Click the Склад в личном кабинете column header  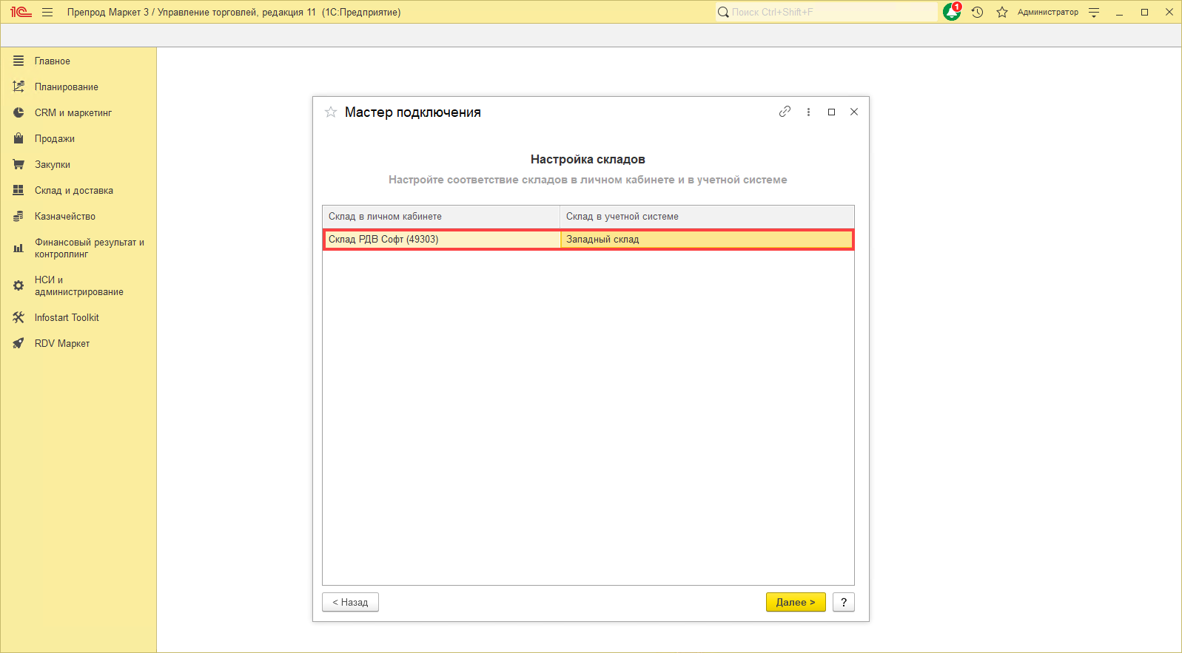click(x=441, y=217)
